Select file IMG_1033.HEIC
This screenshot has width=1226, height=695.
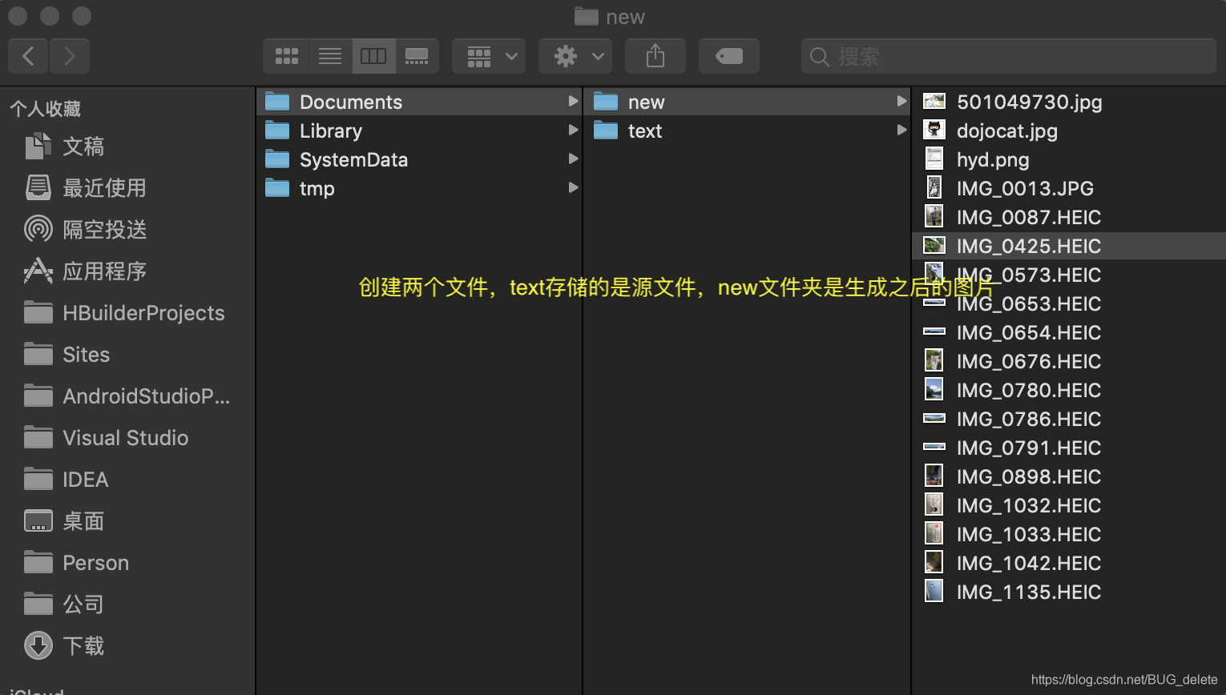click(1069, 534)
